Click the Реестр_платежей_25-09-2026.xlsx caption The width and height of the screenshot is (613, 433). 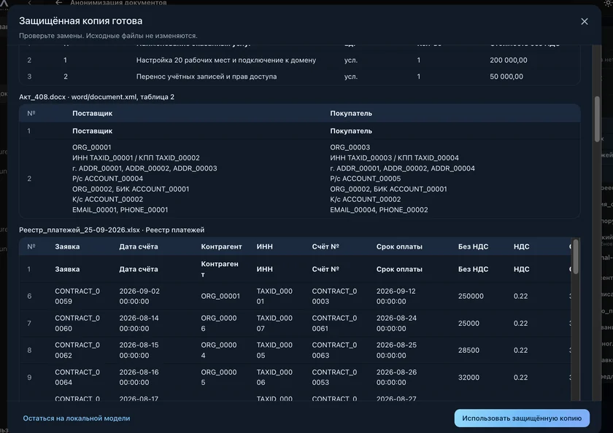coord(112,230)
